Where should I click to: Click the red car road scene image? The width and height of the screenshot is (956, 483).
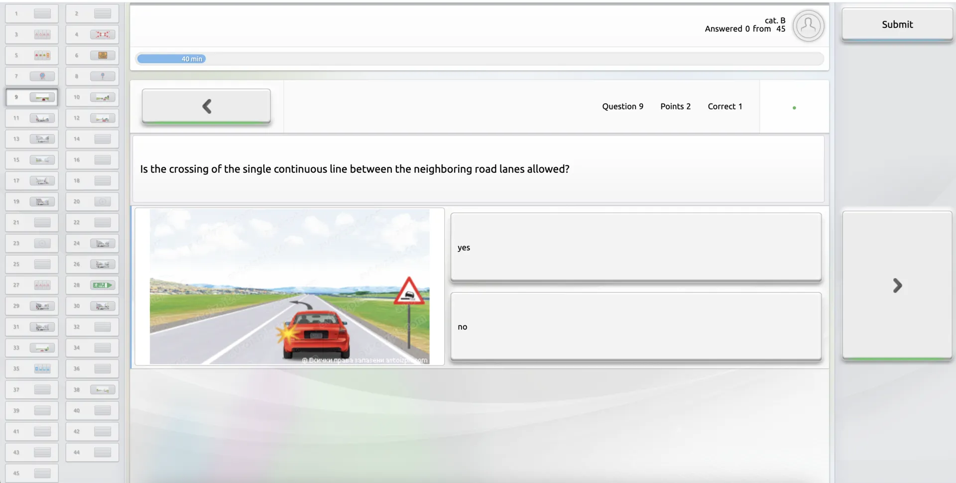(290, 286)
